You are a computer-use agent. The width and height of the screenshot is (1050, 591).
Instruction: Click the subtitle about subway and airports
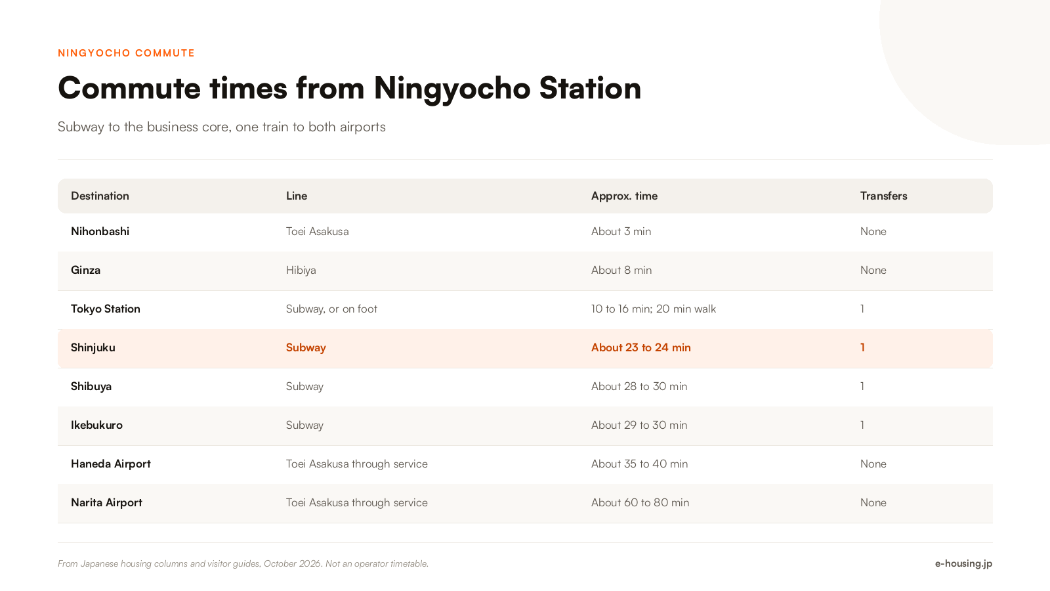[222, 127]
